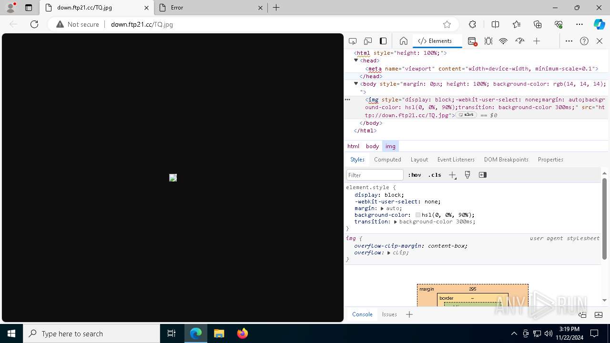Screen dimensions: 610x343
Task: Click the Filter styles input field
Action: pyautogui.click(x=375, y=175)
